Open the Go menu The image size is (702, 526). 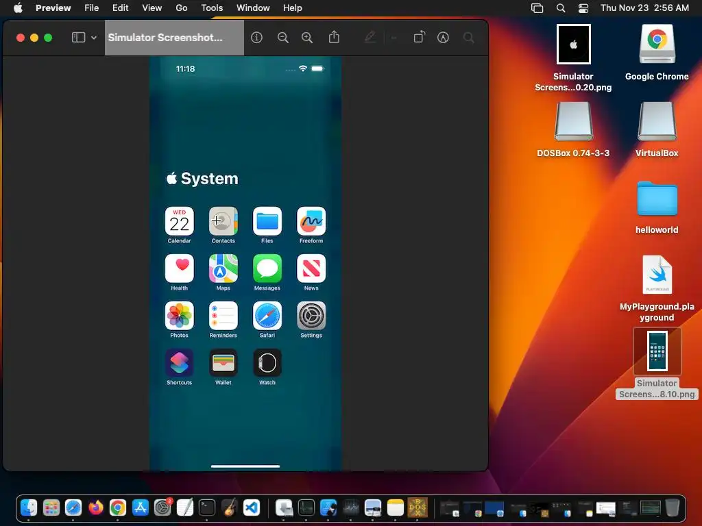(x=181, y=8)
